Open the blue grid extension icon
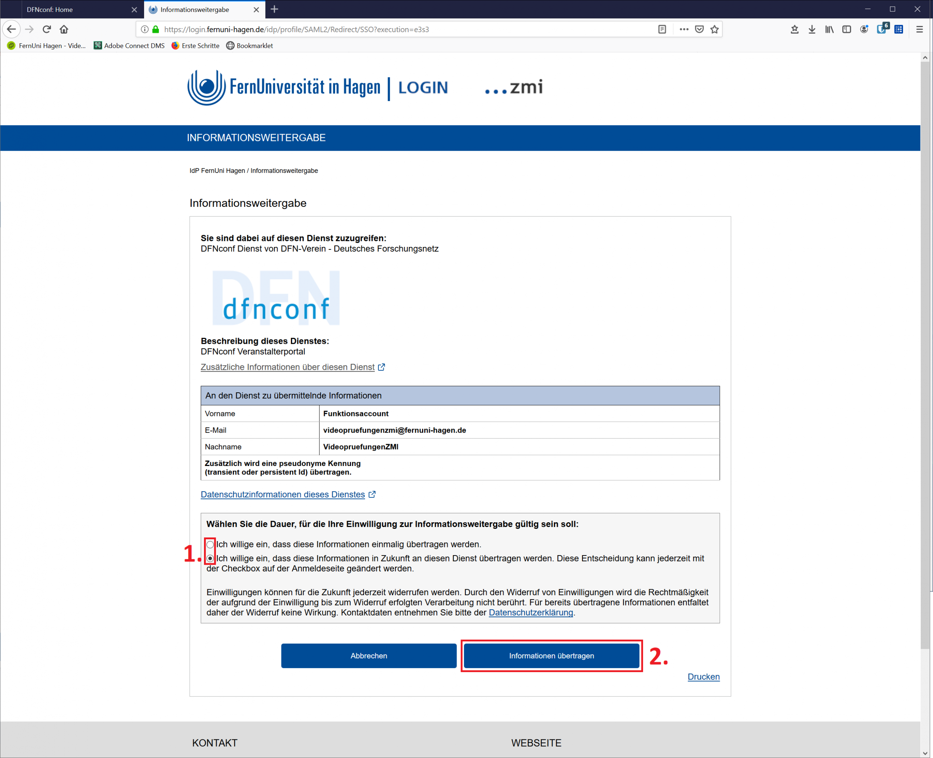 [899, 29]
